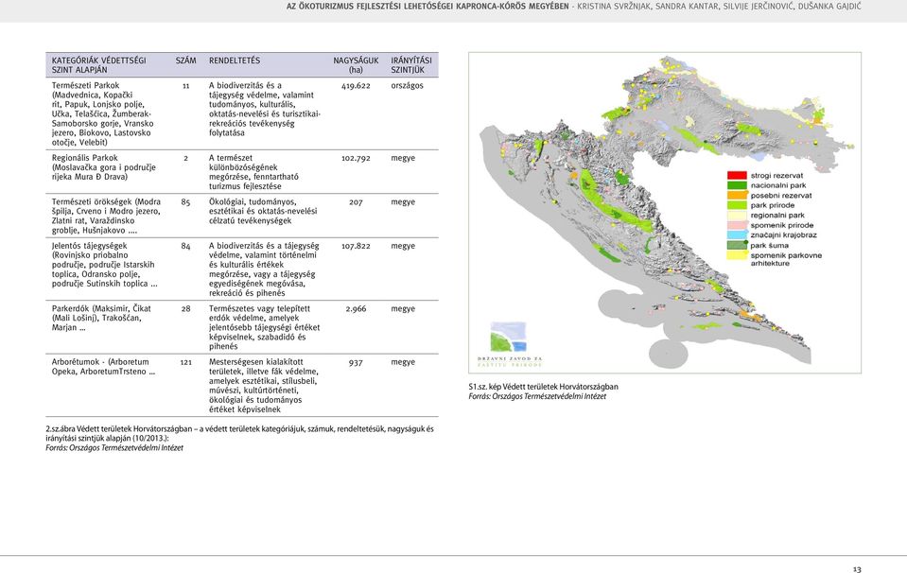Click the 'NAGYSÁGUK (ha)' column header

point(356,64)
